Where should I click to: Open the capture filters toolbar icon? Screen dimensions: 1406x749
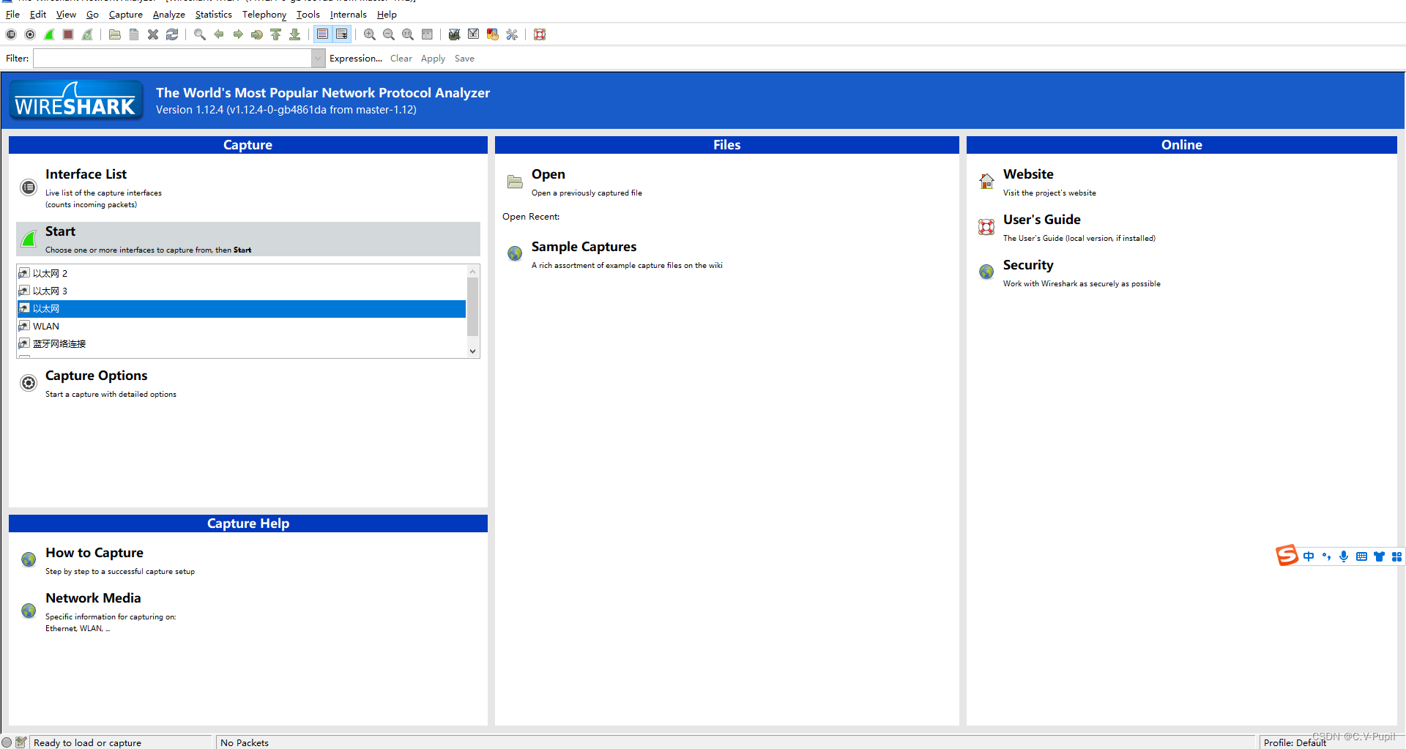click(455, 34)
